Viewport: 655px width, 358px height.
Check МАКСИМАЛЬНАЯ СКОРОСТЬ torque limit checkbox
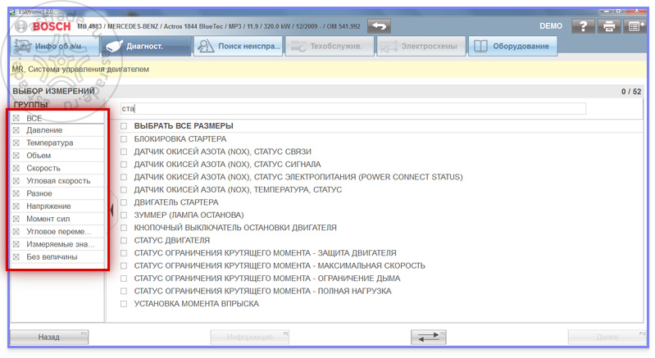point(124,265)
